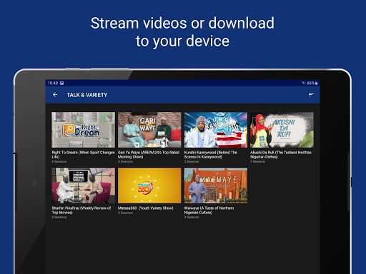This screenshot has height=274, width=366.
Task: Tap the 10:48 clock in status bar
Action: tap(53, 83)
